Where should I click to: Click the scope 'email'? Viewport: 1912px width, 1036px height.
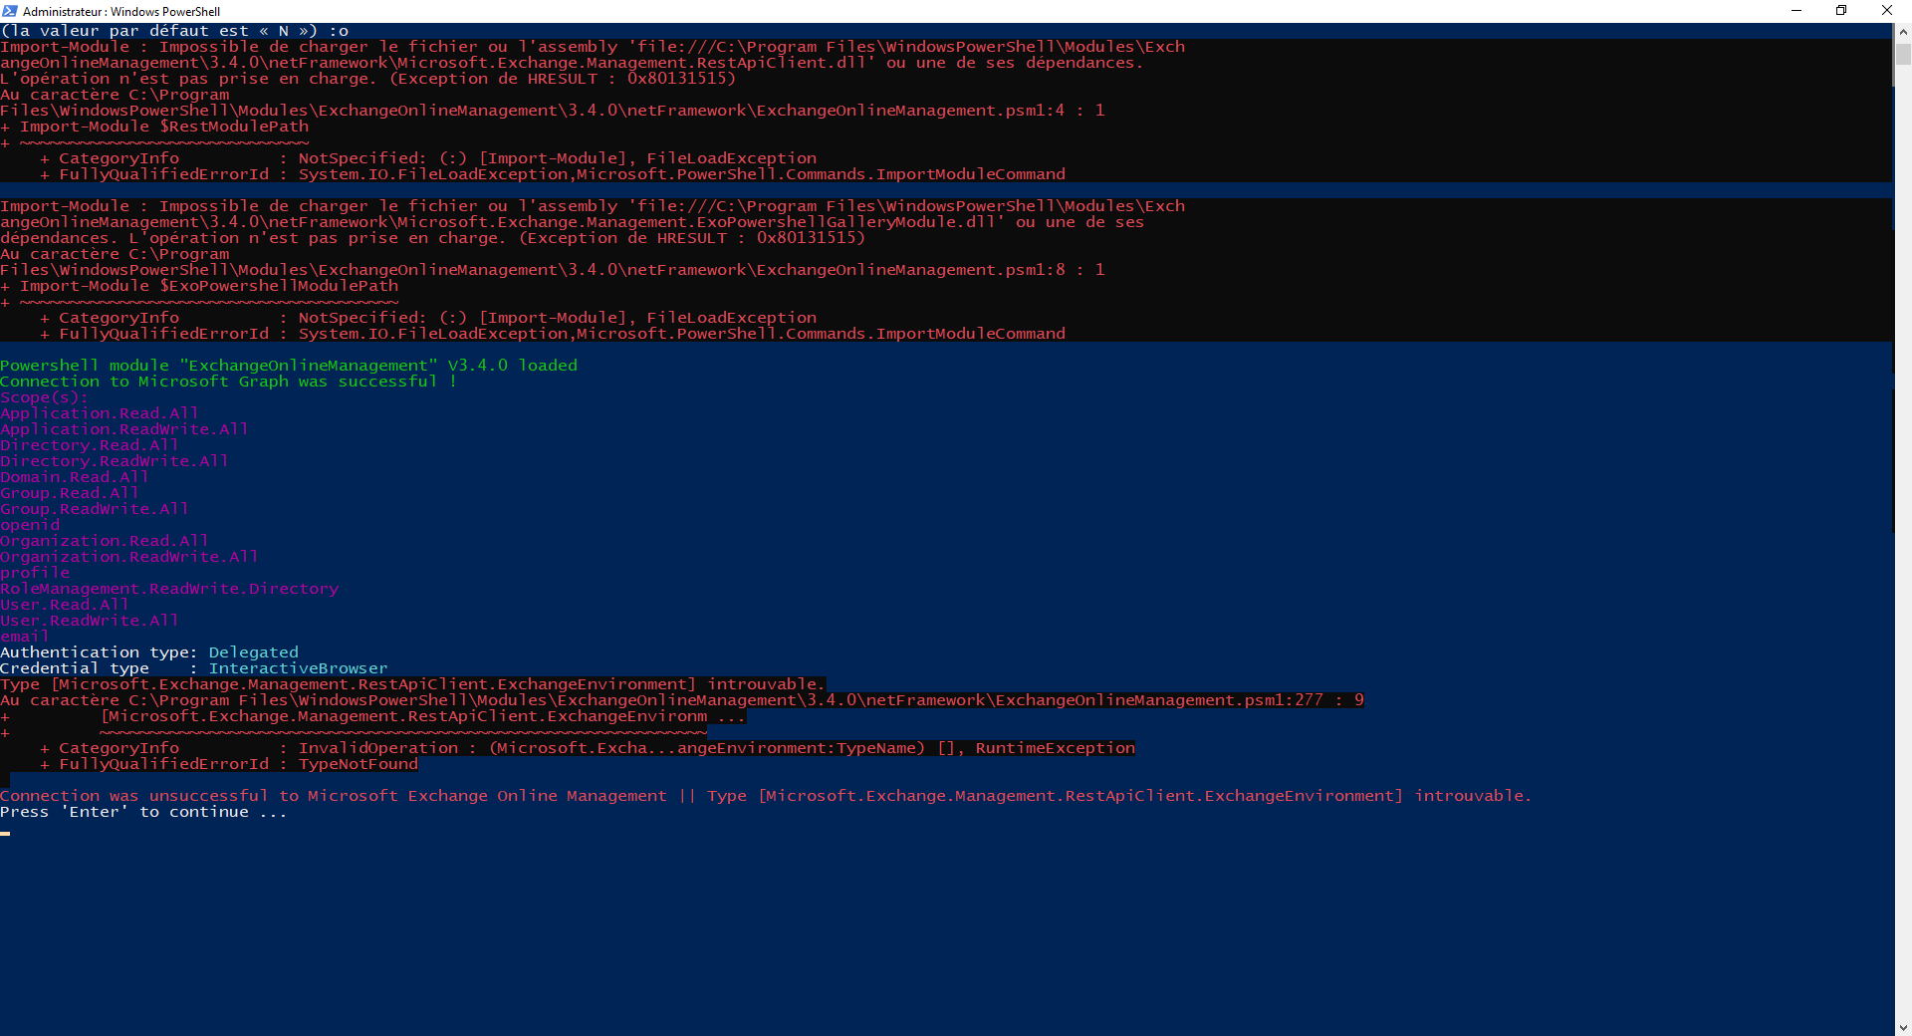25,637
